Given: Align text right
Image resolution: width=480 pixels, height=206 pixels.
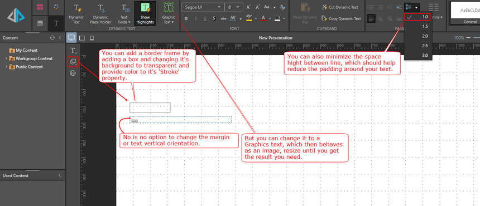Looking at the screenshot, I should [390, 18].
